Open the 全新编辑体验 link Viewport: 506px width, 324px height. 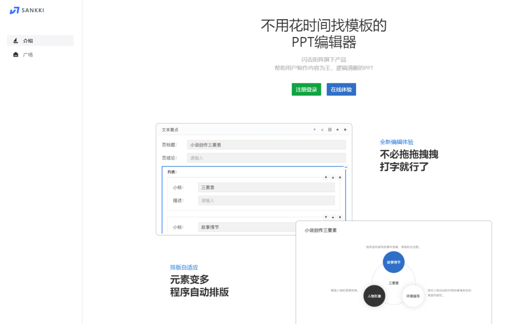[397, 141]
